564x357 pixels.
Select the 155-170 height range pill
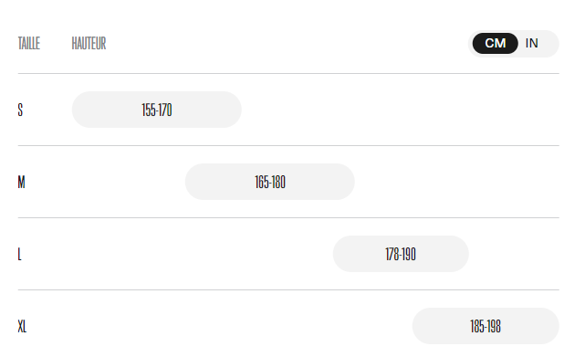point(156,110)
